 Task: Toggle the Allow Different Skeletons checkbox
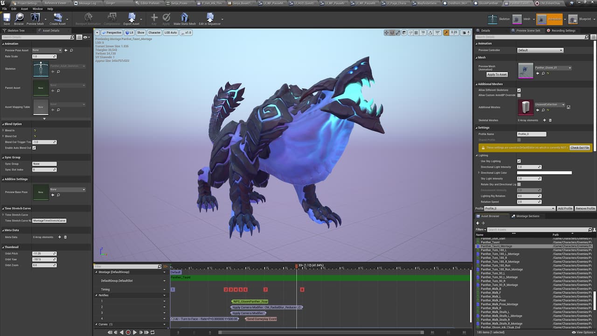pyautogui.click(x=519, y=90)
